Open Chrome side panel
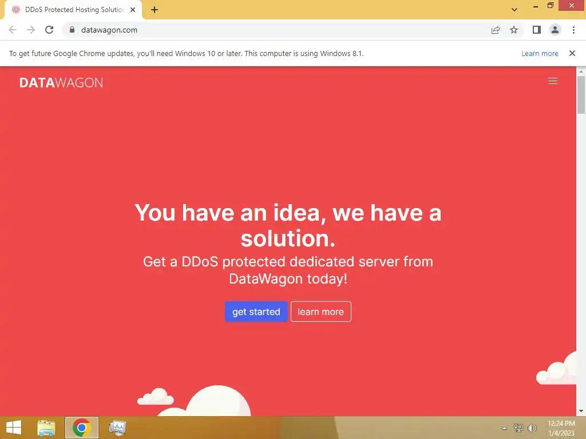The height and width of the screenshot is (439, 586). (x=537, y=30)
